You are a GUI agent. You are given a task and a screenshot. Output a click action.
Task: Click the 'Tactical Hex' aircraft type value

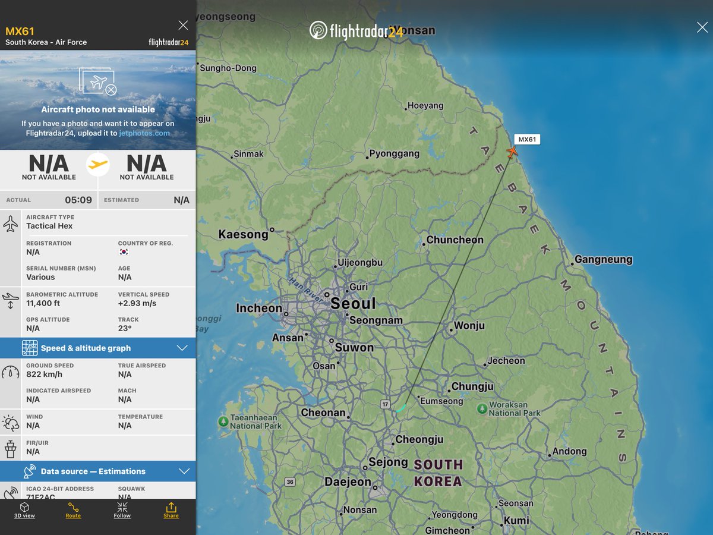point(49,226)
